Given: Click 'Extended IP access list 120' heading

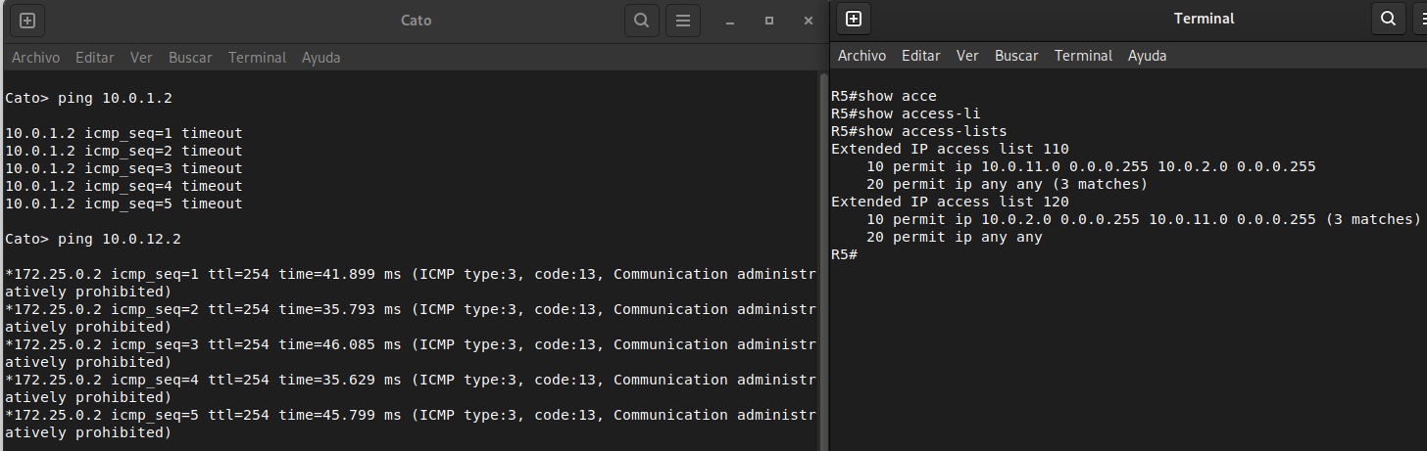Looking at the screenshot, I should [x=950, y=202].
